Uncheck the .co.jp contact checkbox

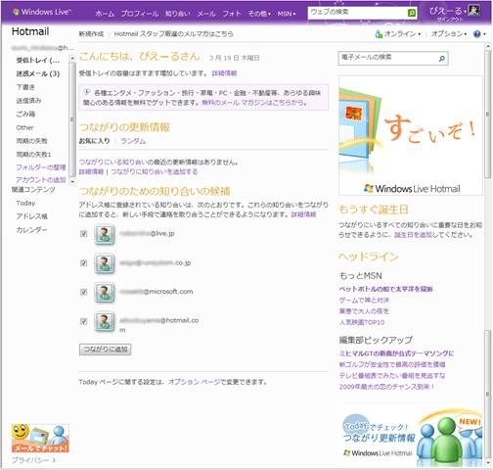point(84,262)
